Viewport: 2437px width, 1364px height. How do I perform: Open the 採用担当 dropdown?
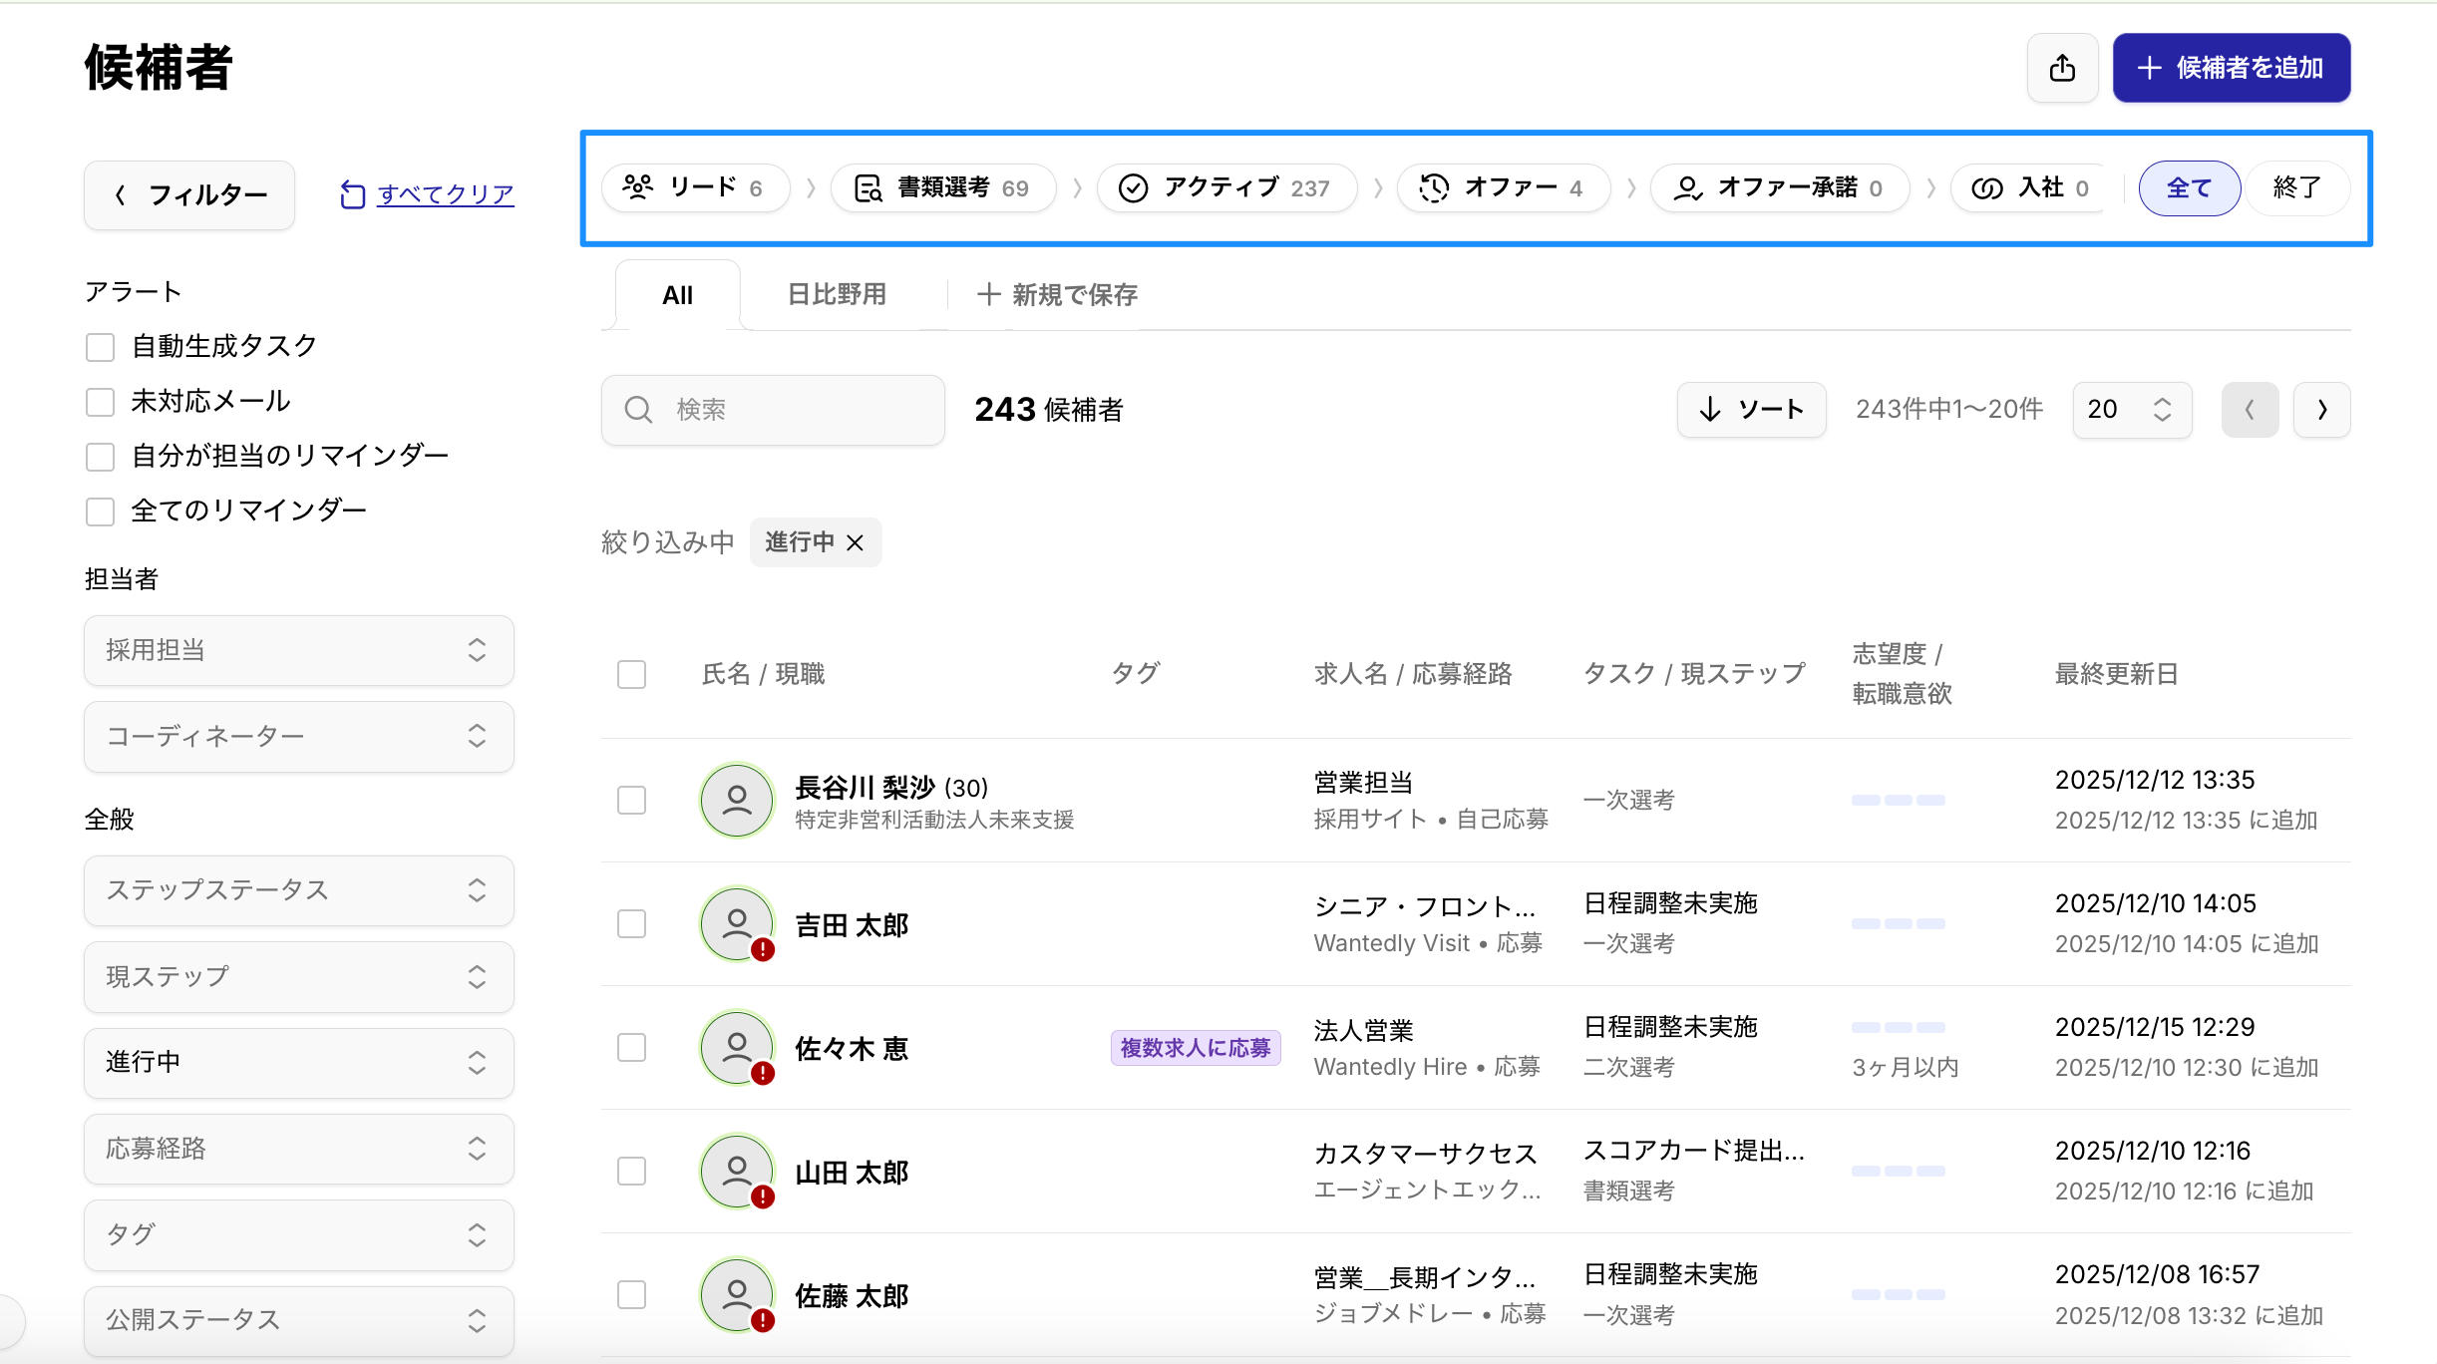coord(298,650)
